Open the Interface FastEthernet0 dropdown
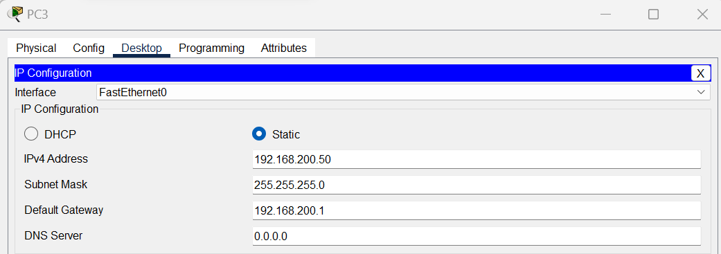The image size is (721, 254). point(403,92)
